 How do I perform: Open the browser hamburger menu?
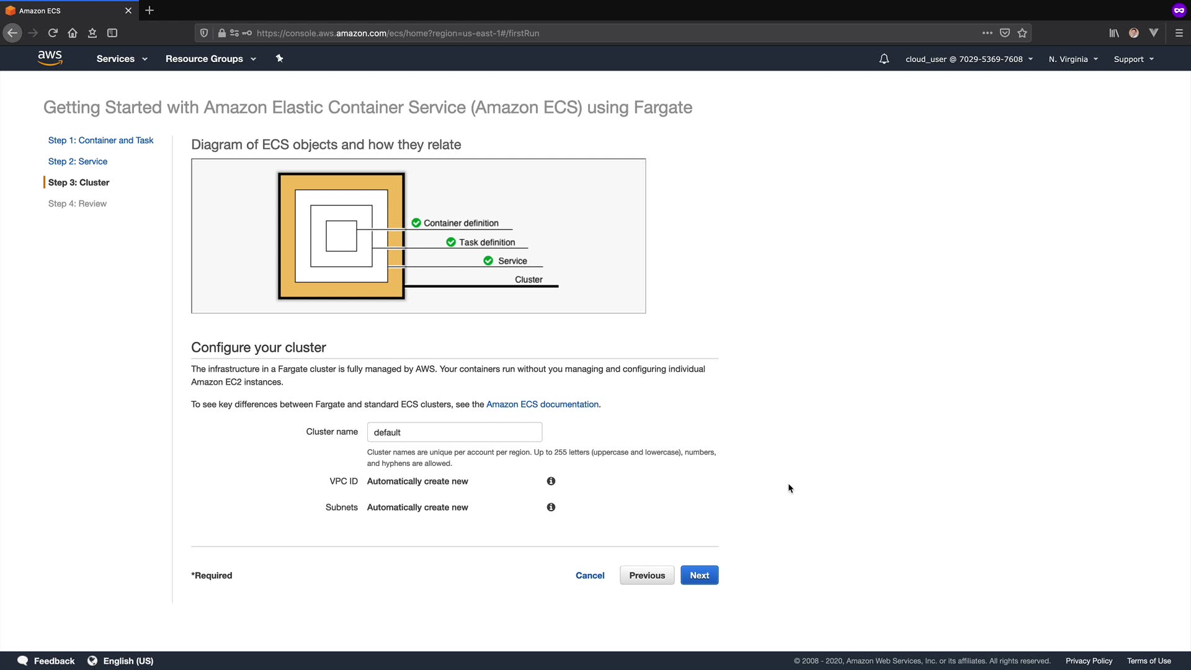1179,33
